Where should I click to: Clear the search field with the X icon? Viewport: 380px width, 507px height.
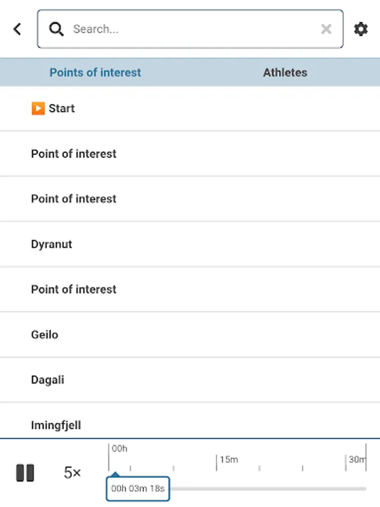[x=326, y=29]
